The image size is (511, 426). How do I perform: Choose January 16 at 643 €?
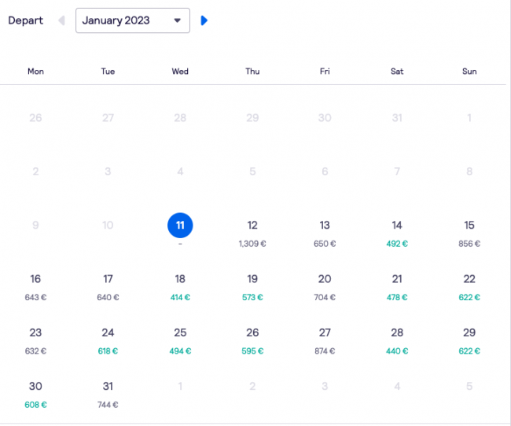[x=35, y=287]
